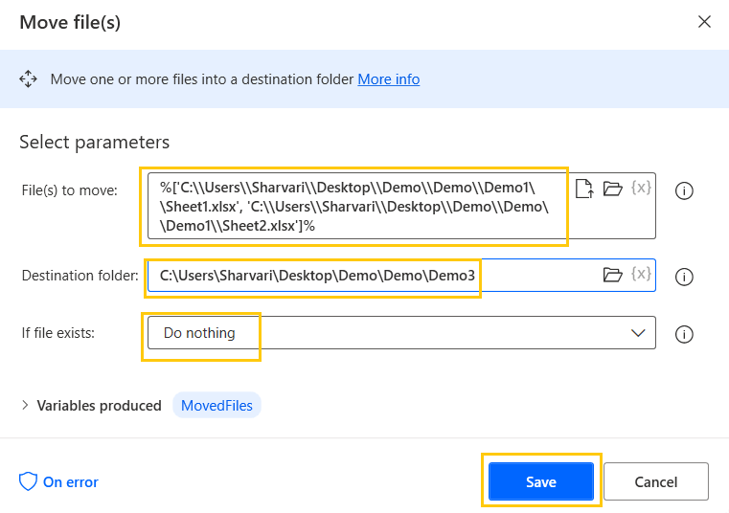Browse for a folder in the Destination folder field
This screenshot has width=729, height=513.
(612, 275)
